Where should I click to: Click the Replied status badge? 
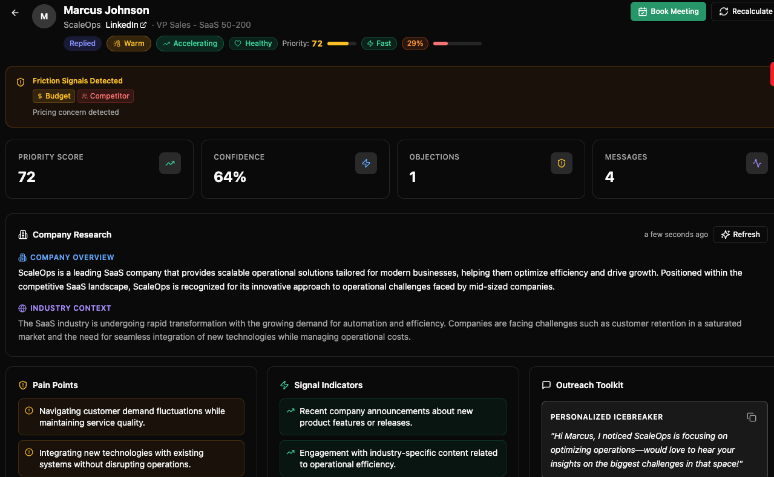point(82,44)
